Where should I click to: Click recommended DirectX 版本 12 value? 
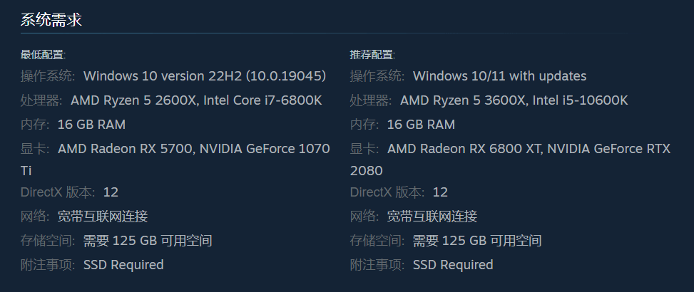(x=440, y=192)
